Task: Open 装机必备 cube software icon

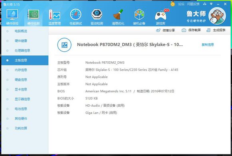Action: [x=139, y=17]
